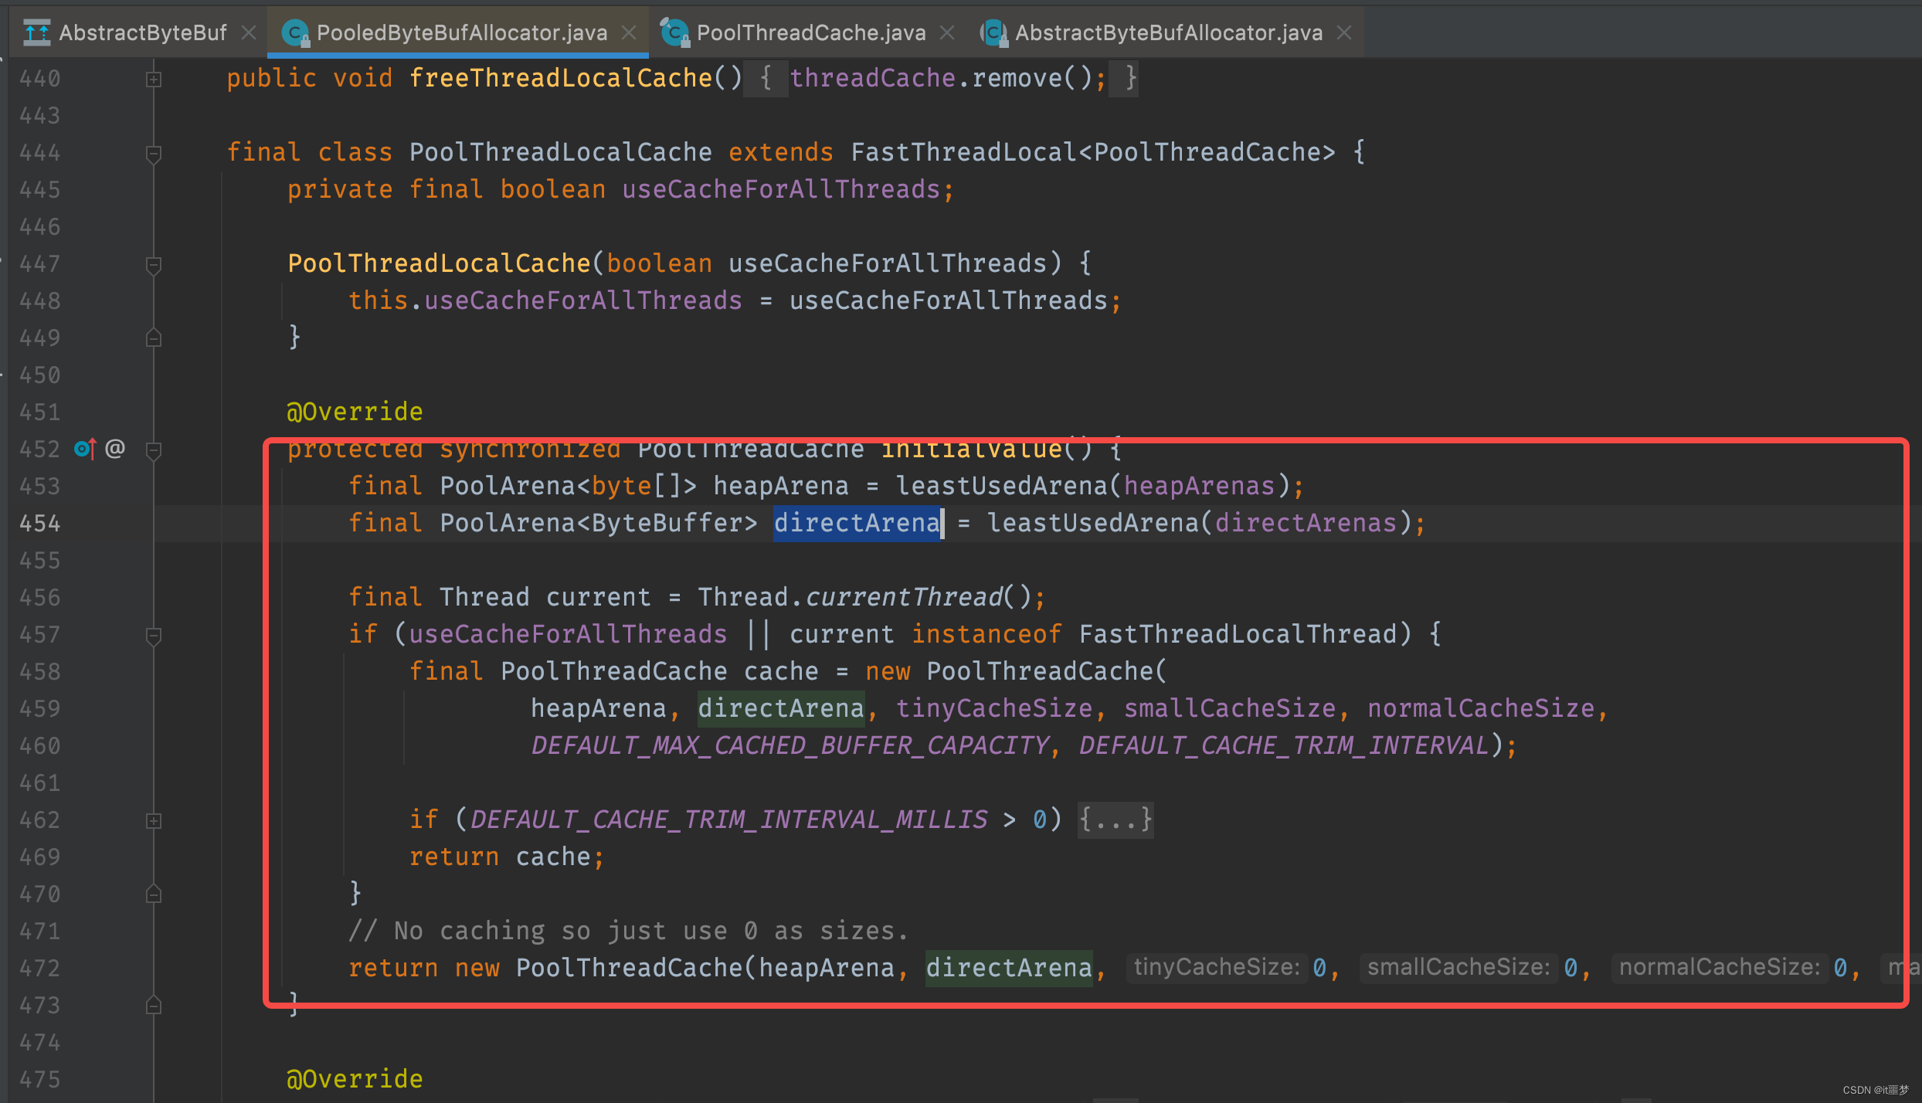
Task: Close the AbstractByteBuf tab
Action: click(x=249, y=32)
